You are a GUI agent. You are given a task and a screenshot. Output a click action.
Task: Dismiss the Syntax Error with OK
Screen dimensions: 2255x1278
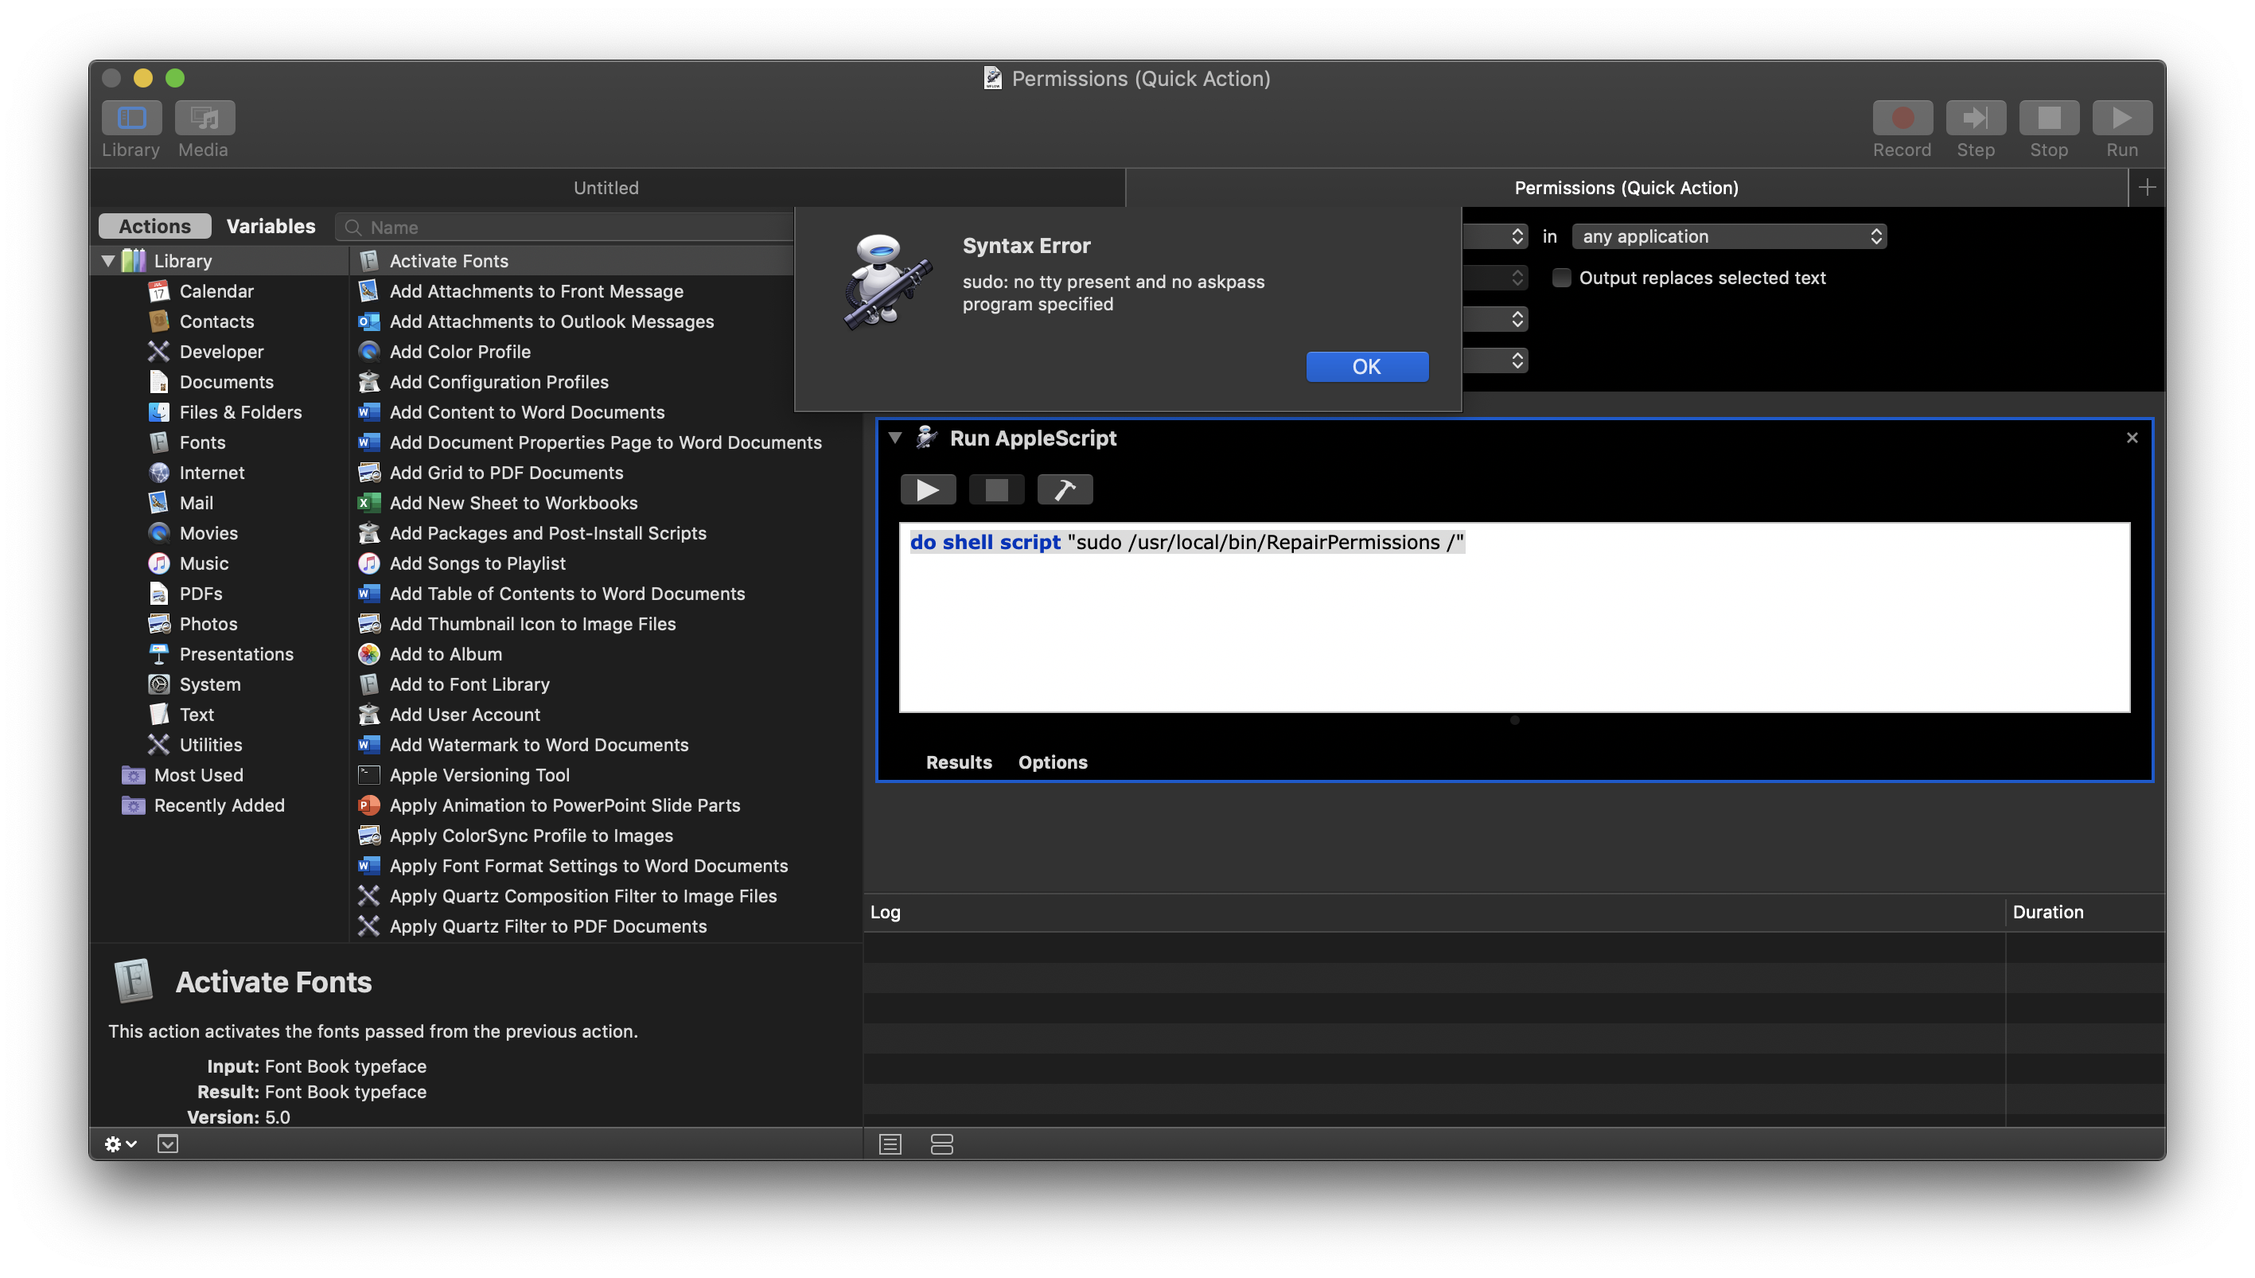1366,366
